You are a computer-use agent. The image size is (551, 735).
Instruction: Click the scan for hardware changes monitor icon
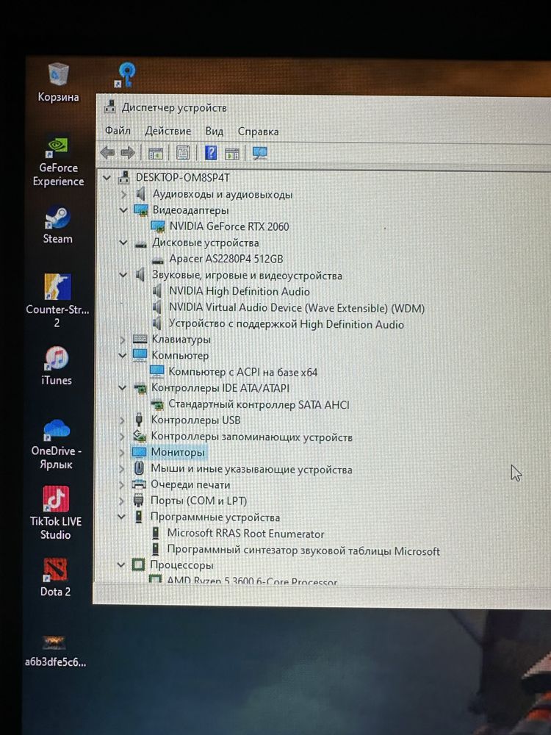(259, 153)
